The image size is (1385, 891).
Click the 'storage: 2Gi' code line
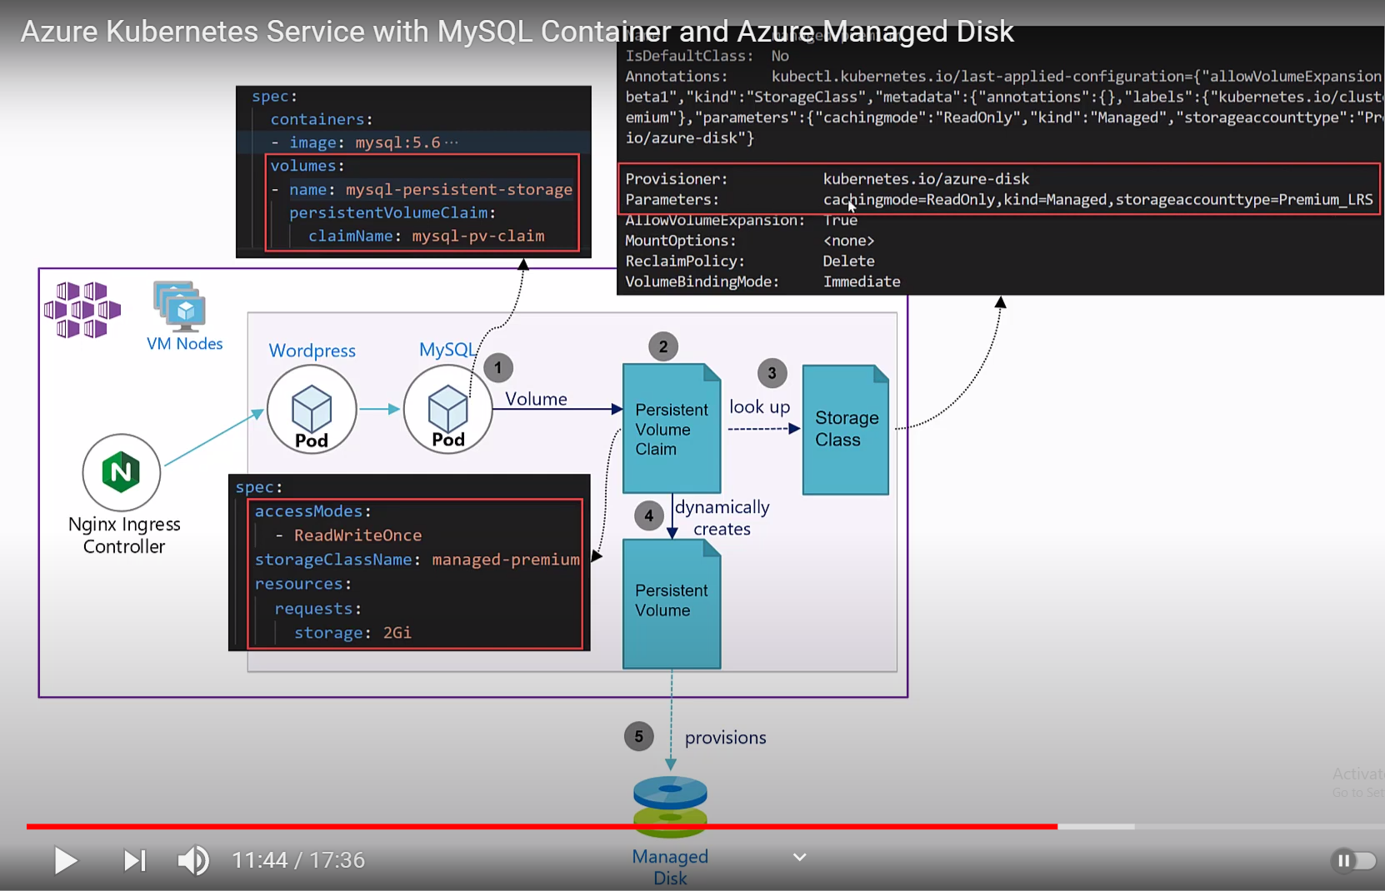pos(353,633)
